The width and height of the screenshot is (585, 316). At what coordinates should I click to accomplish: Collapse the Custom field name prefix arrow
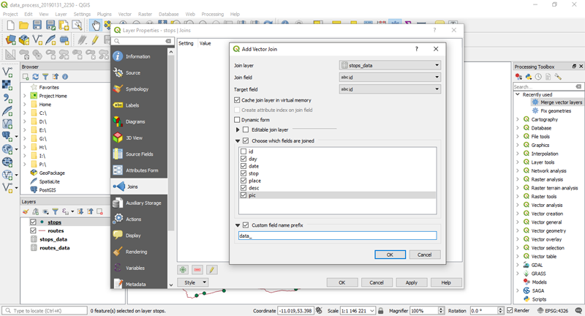pos(238,225)
